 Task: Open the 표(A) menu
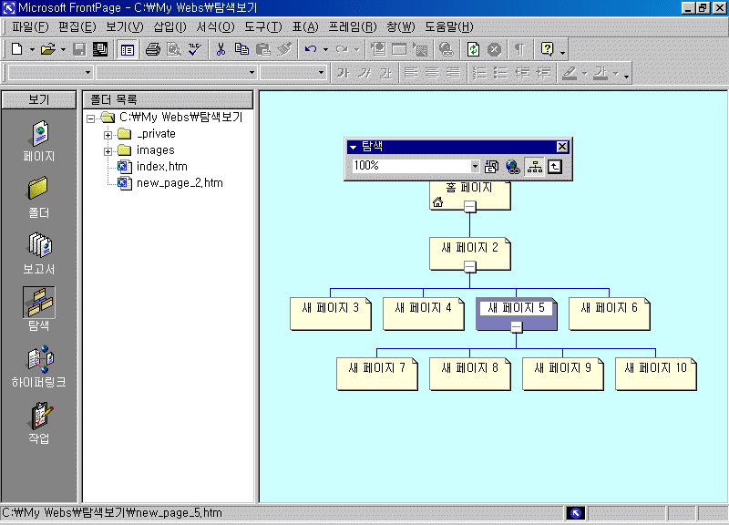[305, 27]
